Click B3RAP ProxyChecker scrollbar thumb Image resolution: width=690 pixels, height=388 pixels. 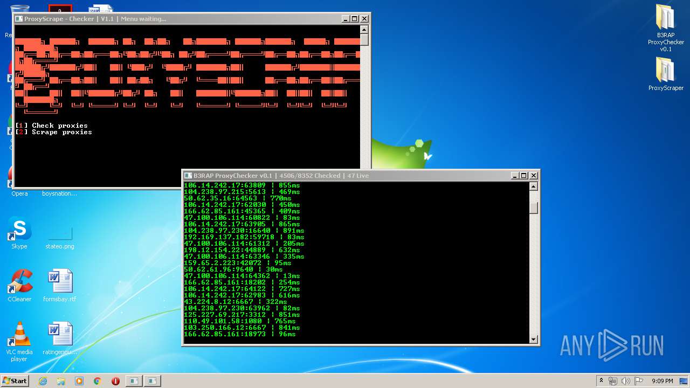click(534, 207)
